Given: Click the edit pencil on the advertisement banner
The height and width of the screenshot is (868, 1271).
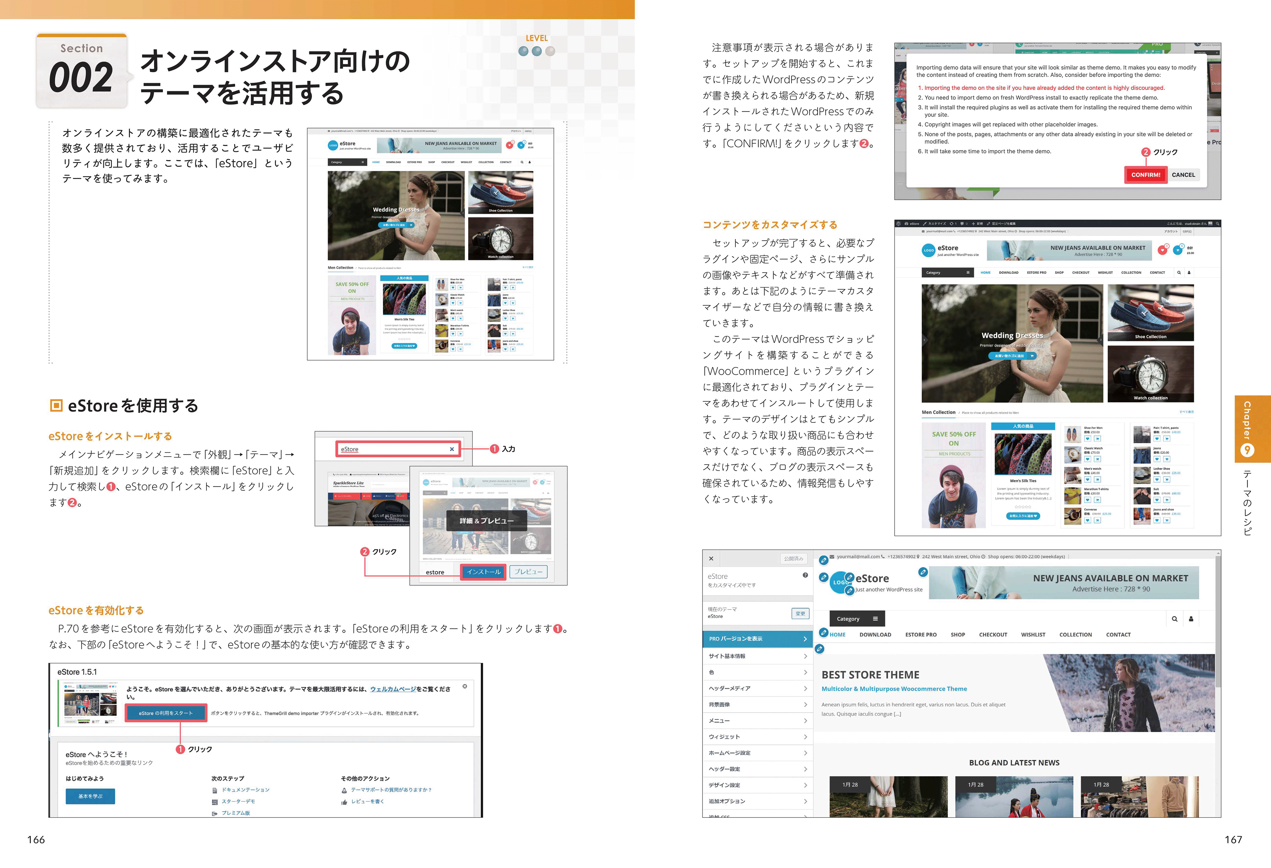Looking at the screenshot, I should tap(923, 572).
